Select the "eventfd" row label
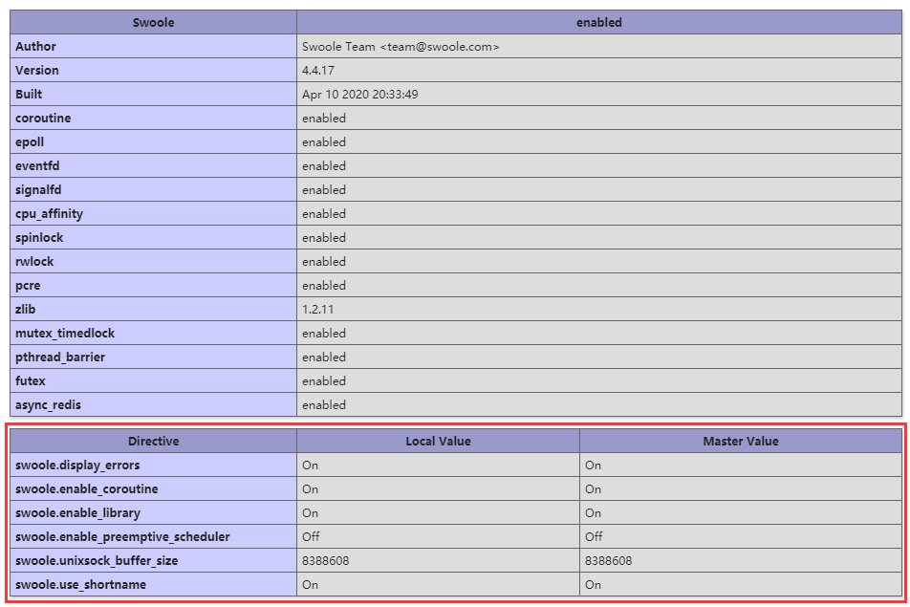Viewport: 910px width, 607px height. pyautogui.click(x=37, y=165)
